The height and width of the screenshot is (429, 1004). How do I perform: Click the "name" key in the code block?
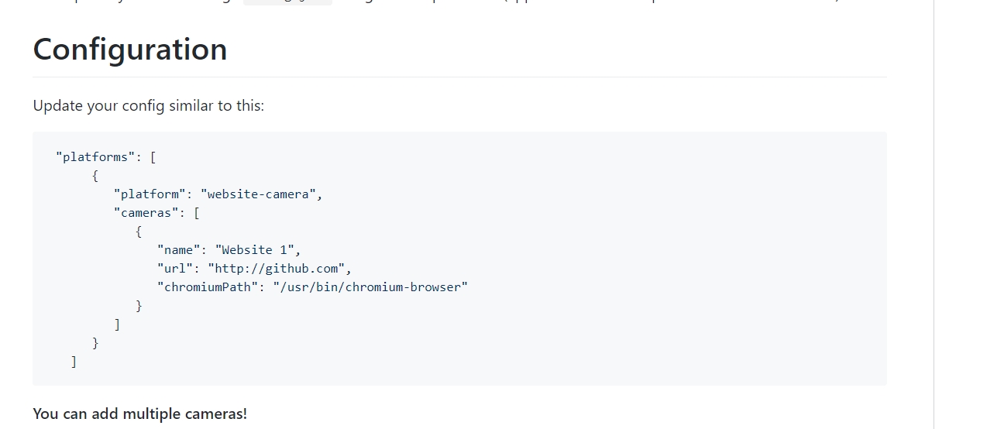[179, 250]
